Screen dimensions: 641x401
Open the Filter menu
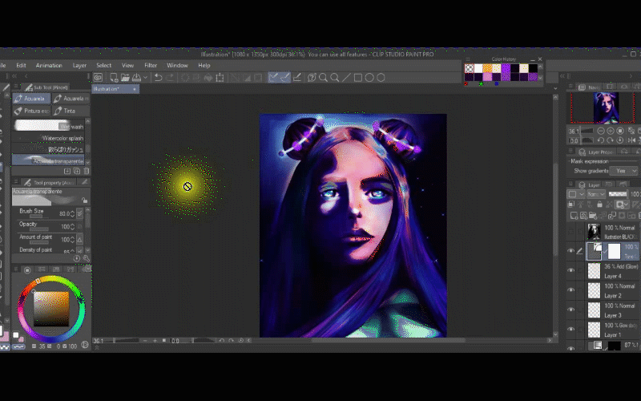pyautogui.click(x=151, y=65)
